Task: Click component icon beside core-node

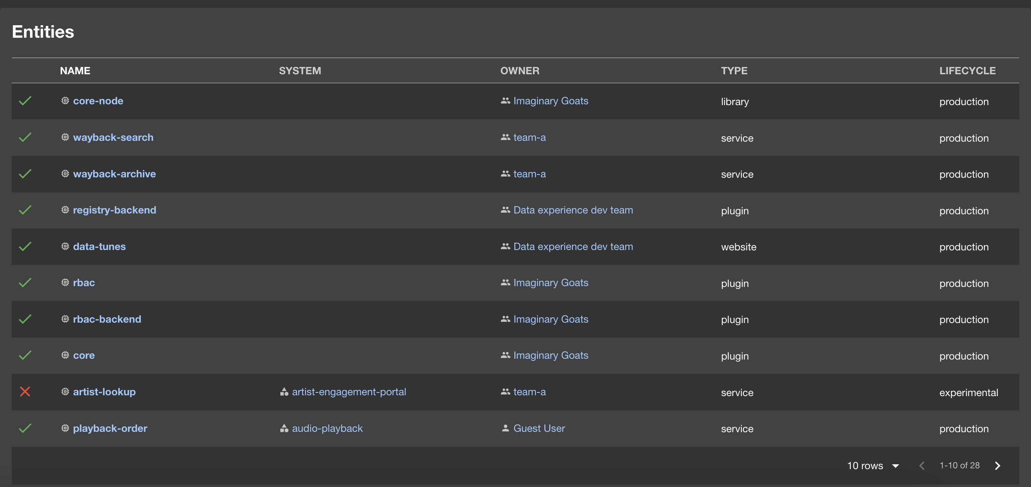Action: pyautogui.click(x=65, y=100)
